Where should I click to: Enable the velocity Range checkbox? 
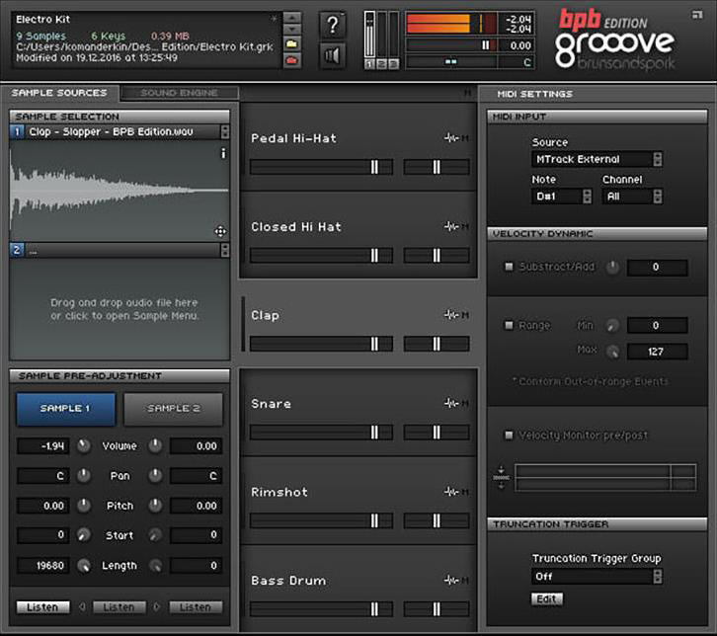509,325
